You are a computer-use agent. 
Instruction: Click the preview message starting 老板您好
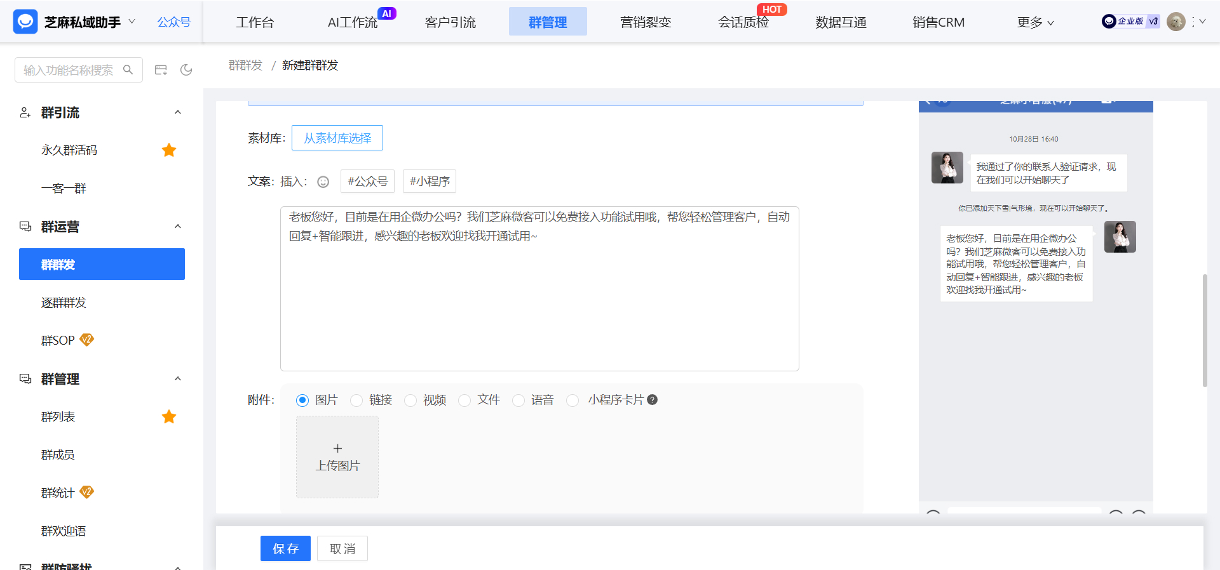(1017, 264)
